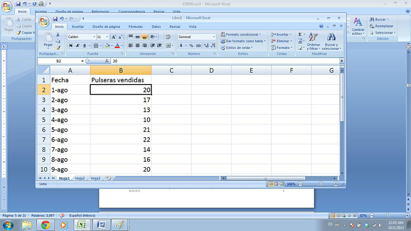Click Estilos de celda button

[237, 47]
